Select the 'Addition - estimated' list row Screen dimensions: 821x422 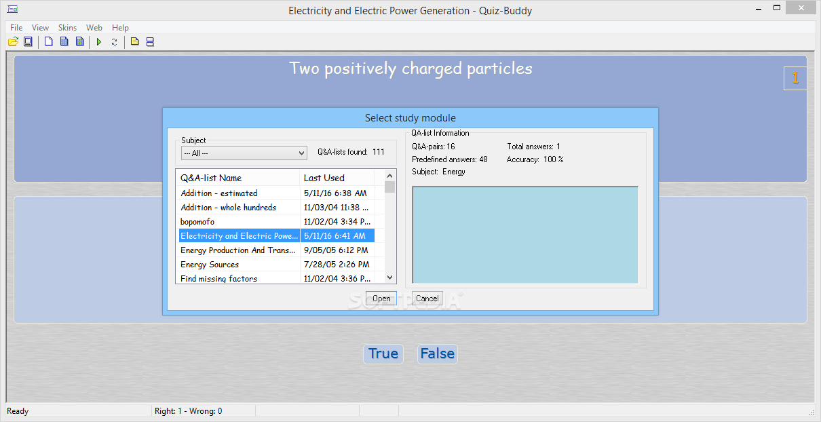pyautogui.click(x=275, y=193)
